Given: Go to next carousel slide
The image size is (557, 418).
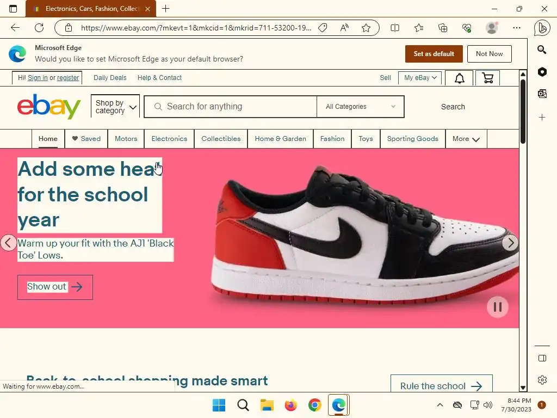Looking at the screenshot, I should click(x=510, y=243).
